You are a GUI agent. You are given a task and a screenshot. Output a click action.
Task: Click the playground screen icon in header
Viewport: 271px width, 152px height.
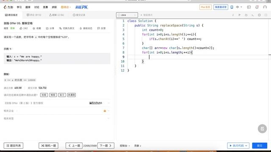tap(249, 7)
